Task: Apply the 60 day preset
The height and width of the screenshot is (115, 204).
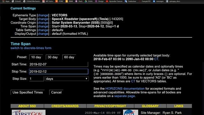Action: point(69,57)
